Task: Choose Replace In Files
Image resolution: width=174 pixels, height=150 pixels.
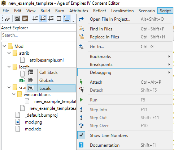Action: tap(125, 37)
